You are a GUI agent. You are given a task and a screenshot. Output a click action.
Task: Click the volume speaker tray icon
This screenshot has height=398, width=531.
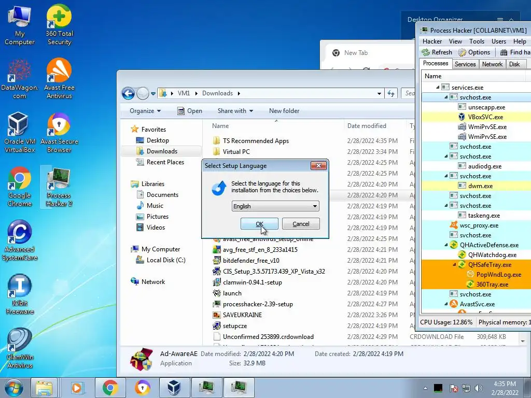pyautogui.click(x=479, y=388)
